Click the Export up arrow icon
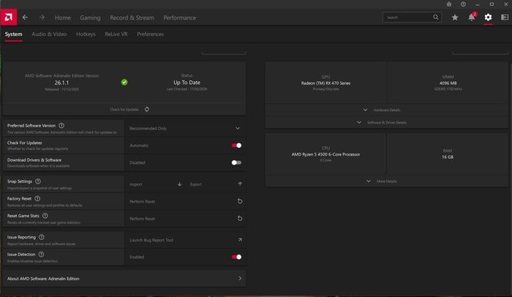Screen dimensions: 512x297 tap(240, 184)
